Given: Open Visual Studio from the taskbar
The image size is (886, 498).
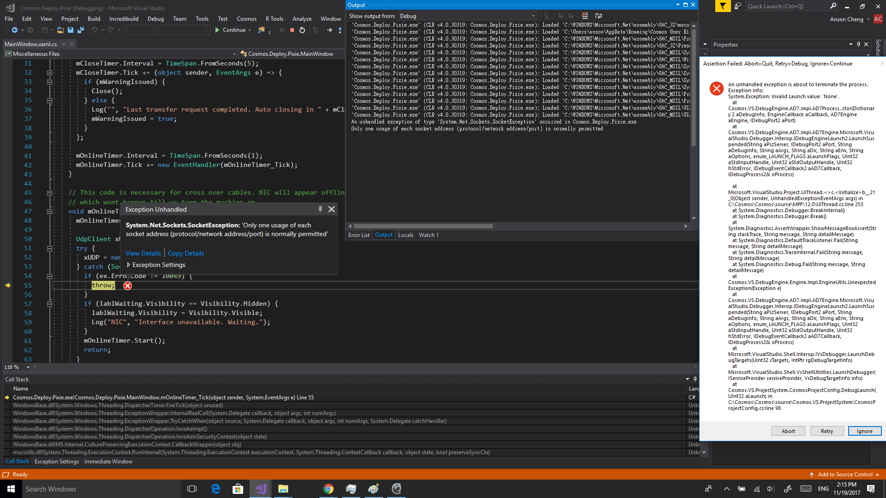Looking at the screenshot, I should tap(261, 489).
